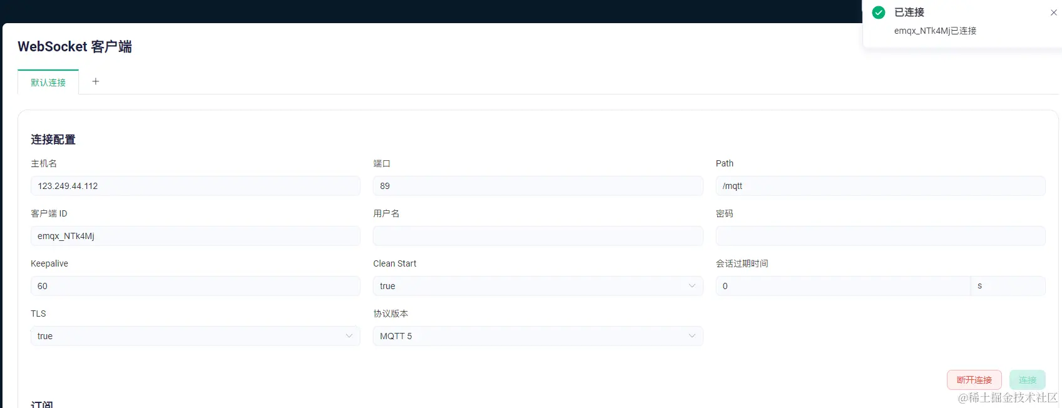Click the 端口 input with 89
The image size is (1062, 408).
coord(538,186)
